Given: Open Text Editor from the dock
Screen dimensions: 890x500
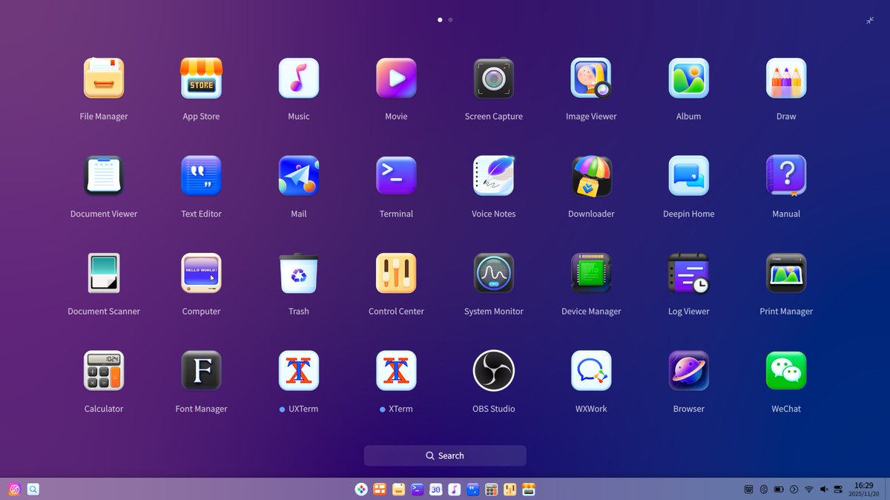Looking at the screenshot, I should [x=473, y=490].
